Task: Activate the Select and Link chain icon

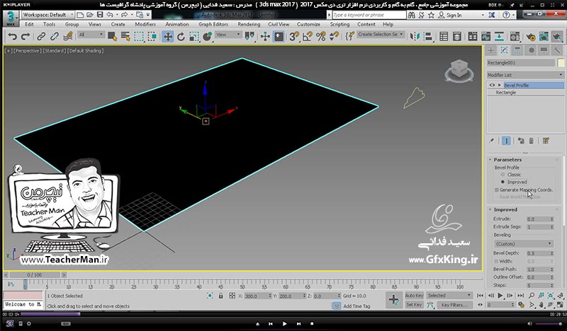Action: (x=41, y=37)
